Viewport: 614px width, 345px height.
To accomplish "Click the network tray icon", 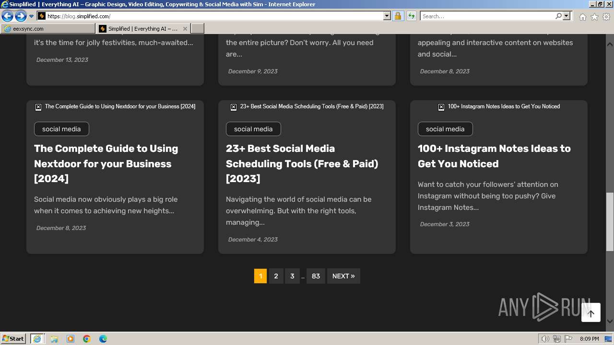I will 557,339.
